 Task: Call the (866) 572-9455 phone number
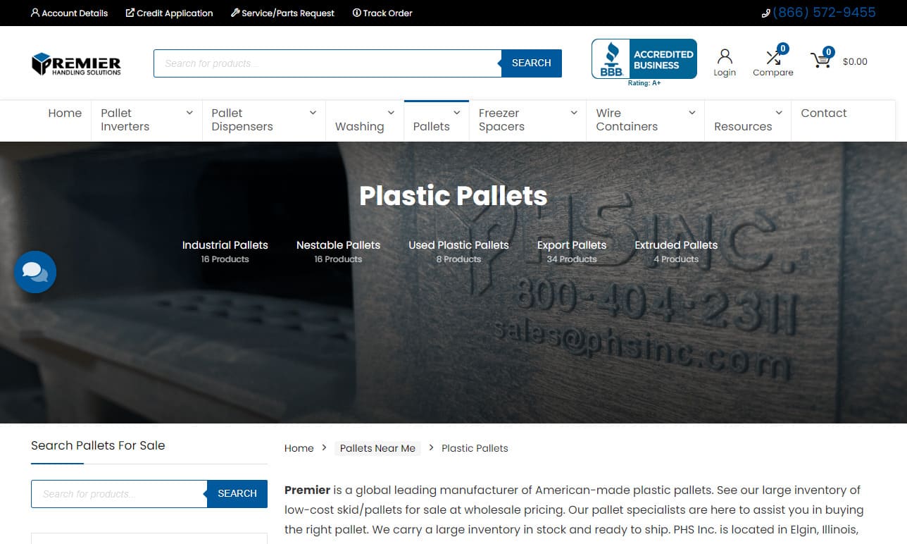click(x=824, y=12)
